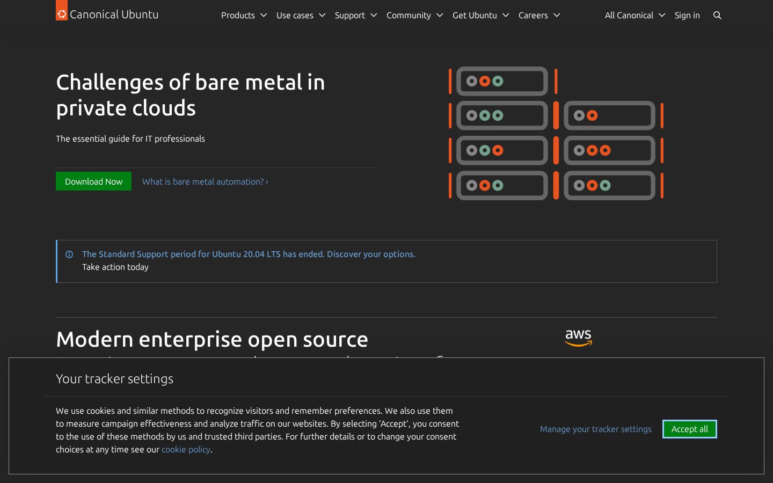The width and height of the screenshot is (773, 483).
Task: Expand the Get Ubuntu dropdown chevron
Action: 506,16
